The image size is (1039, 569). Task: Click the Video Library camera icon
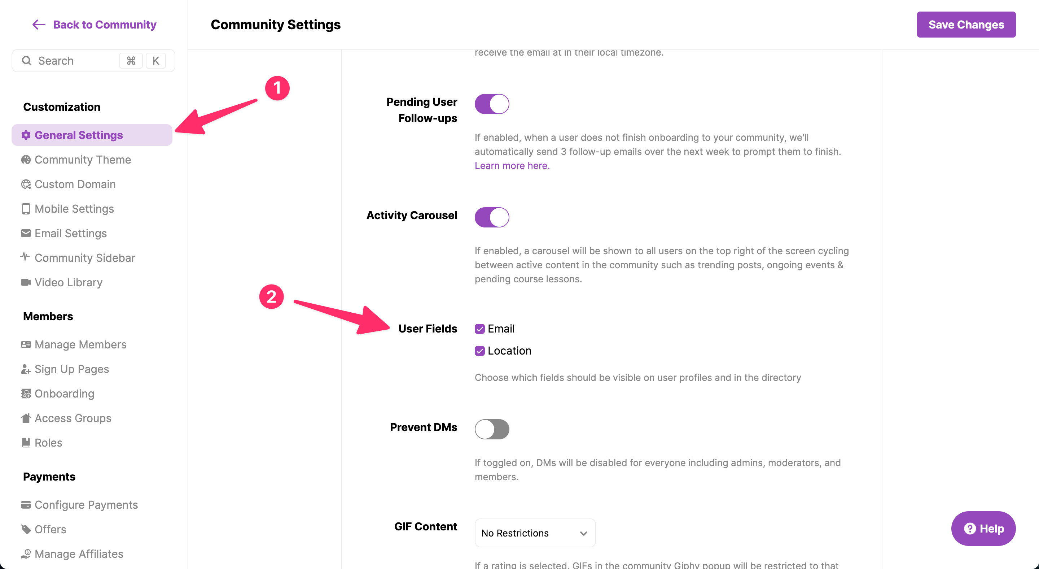tap(26, 282)
